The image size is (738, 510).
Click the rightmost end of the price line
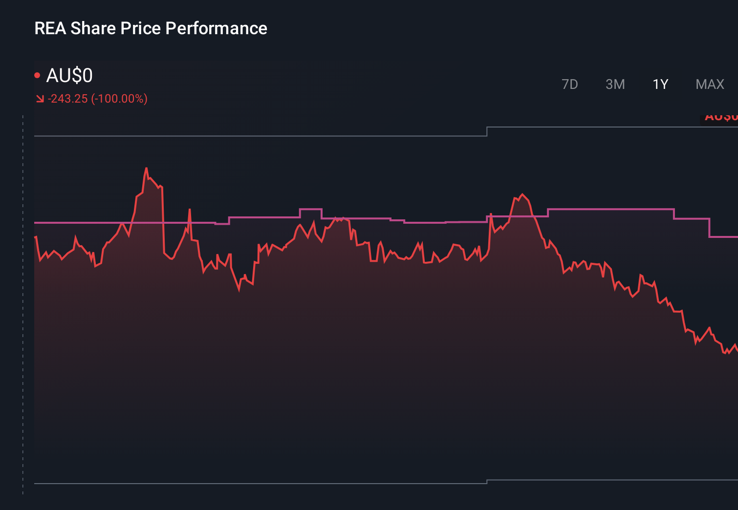click(736, 349)
